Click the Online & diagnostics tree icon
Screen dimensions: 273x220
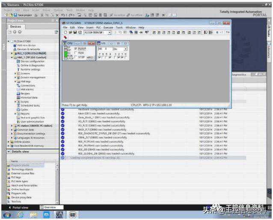coord(19,65)
